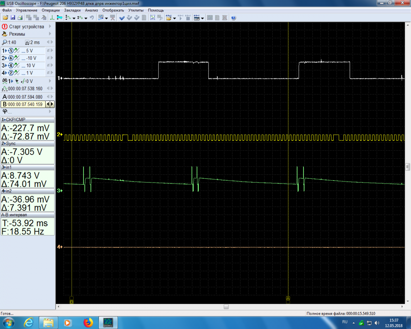Expand the Режимы submenu arrow
The width and height of the screenshot is (411, 329).
[50, 34]
